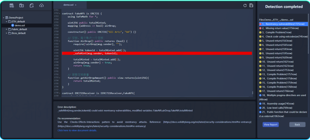Select Compile Problem(1757row) result

point(284,74)
